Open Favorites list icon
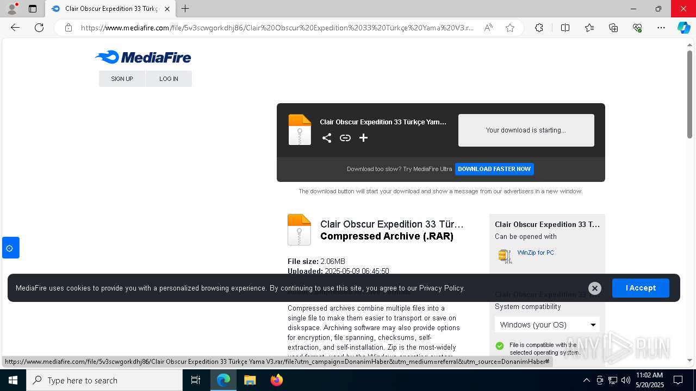Screen dimensions: 696x391 click(x=589, y=28)
